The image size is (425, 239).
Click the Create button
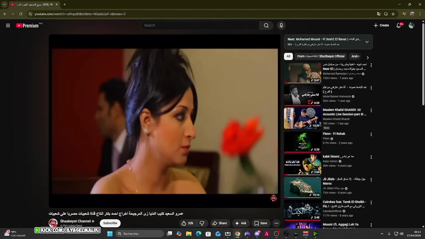[x=381, y=26]
